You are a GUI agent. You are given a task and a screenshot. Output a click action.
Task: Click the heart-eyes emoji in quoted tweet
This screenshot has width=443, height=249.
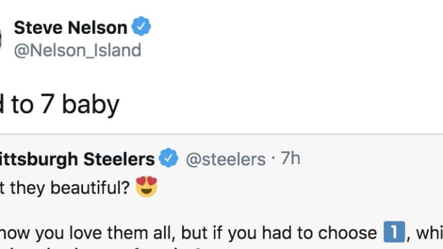click(146, 187)
